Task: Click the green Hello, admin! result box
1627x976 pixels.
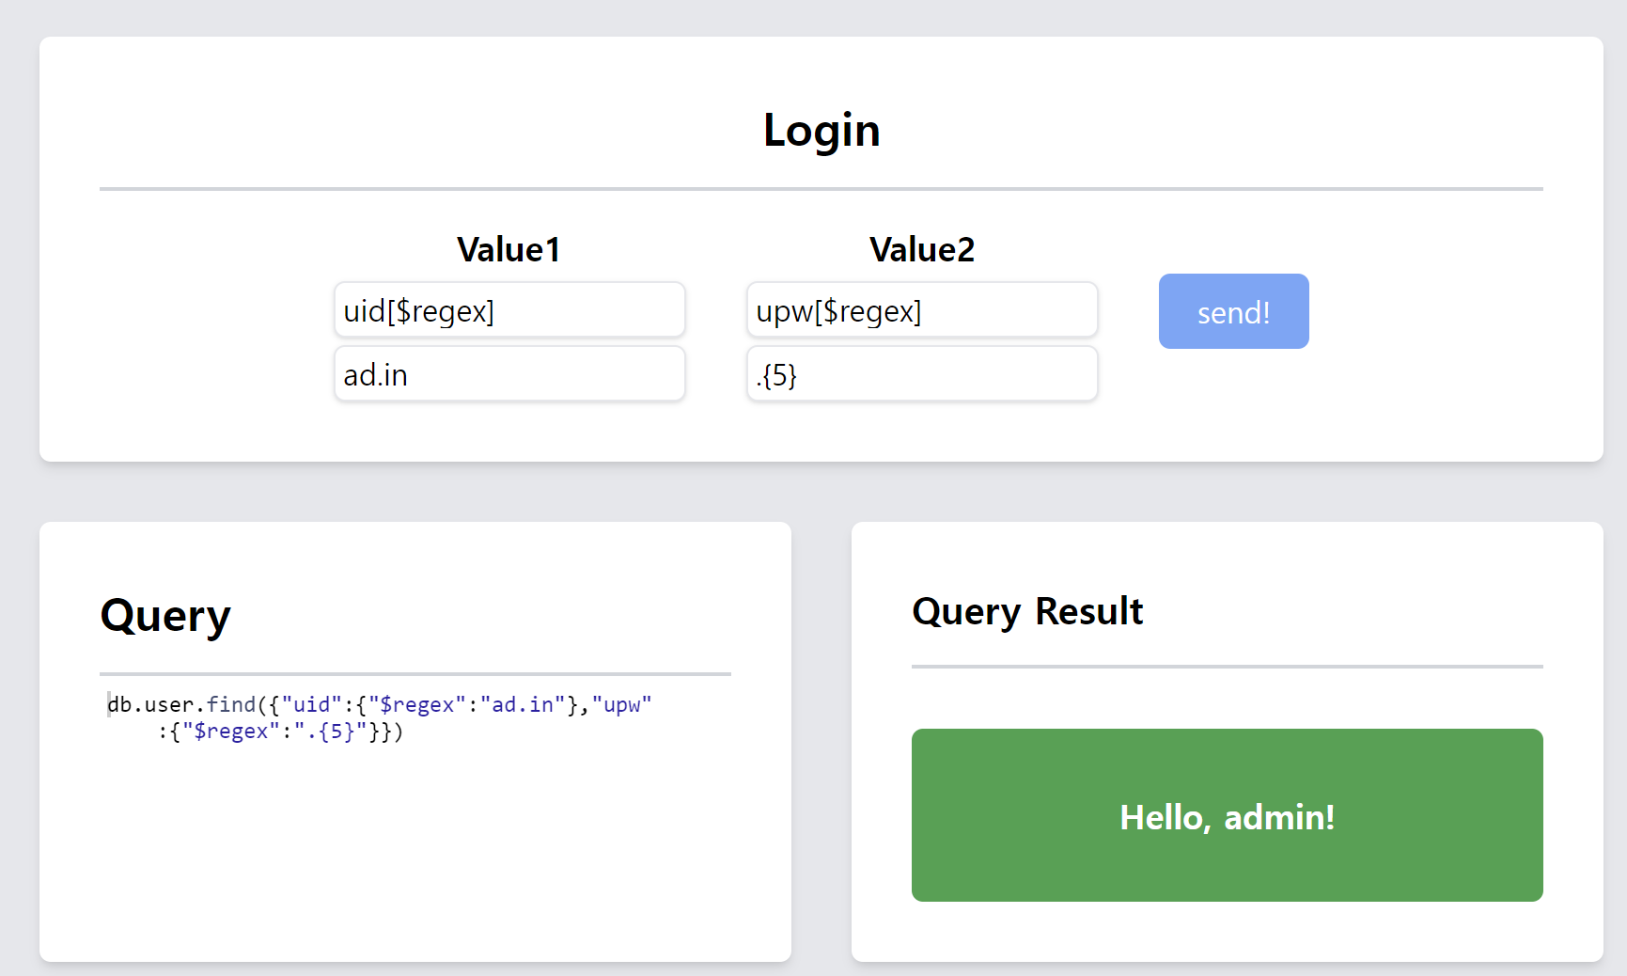Action: click(1228, 815)
